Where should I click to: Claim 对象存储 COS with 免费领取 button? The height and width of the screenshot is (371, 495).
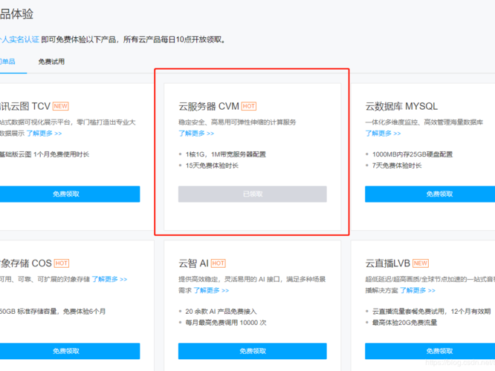[x=70, y=351]
